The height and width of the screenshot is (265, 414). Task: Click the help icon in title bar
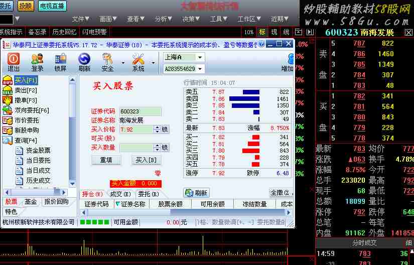pyautogui.click(x=261, y=44)
